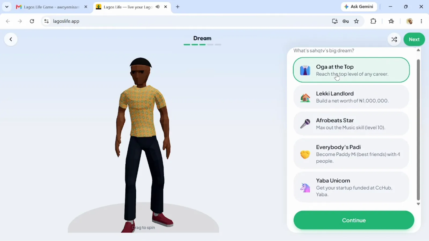Go back with the in-app back arrow
The width and height of the screenshot is (429, 241).
[11, 39]
